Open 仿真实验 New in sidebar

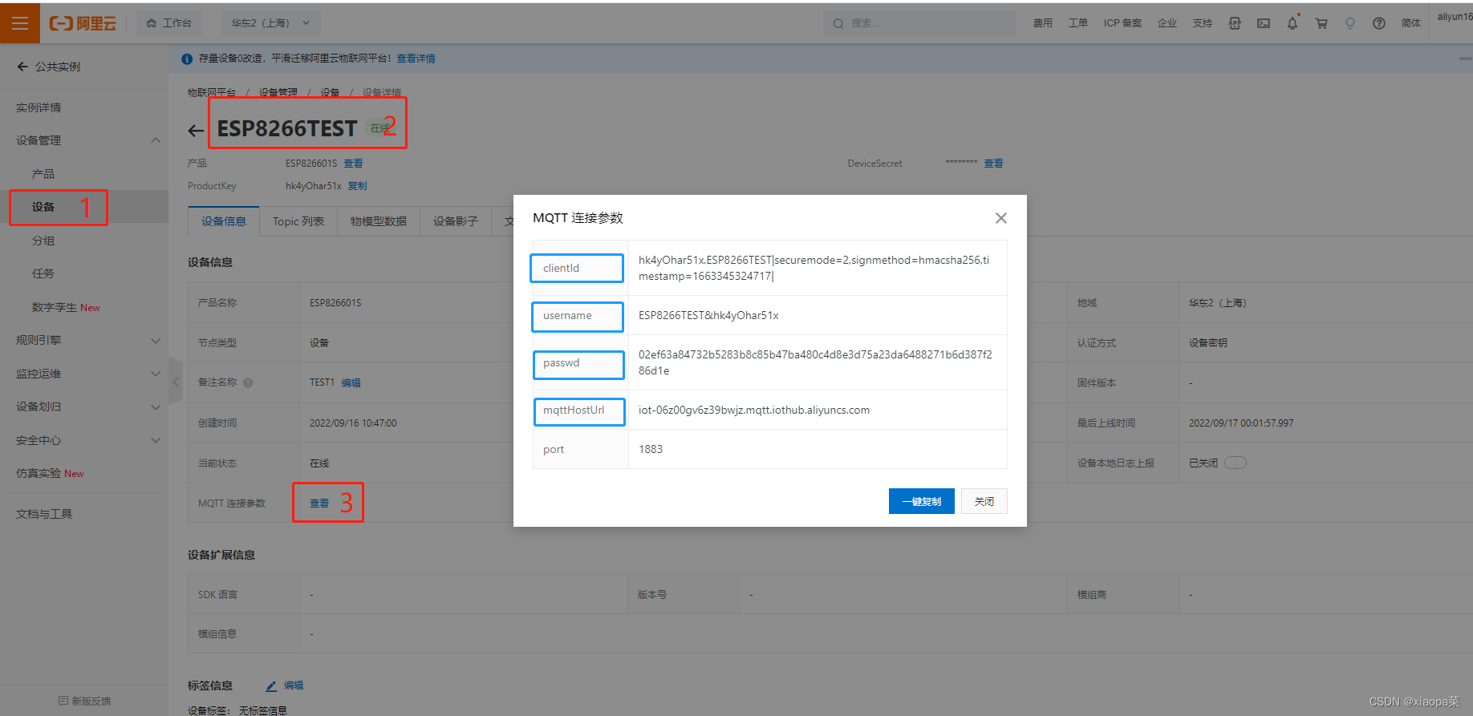(x=50, y=473)
